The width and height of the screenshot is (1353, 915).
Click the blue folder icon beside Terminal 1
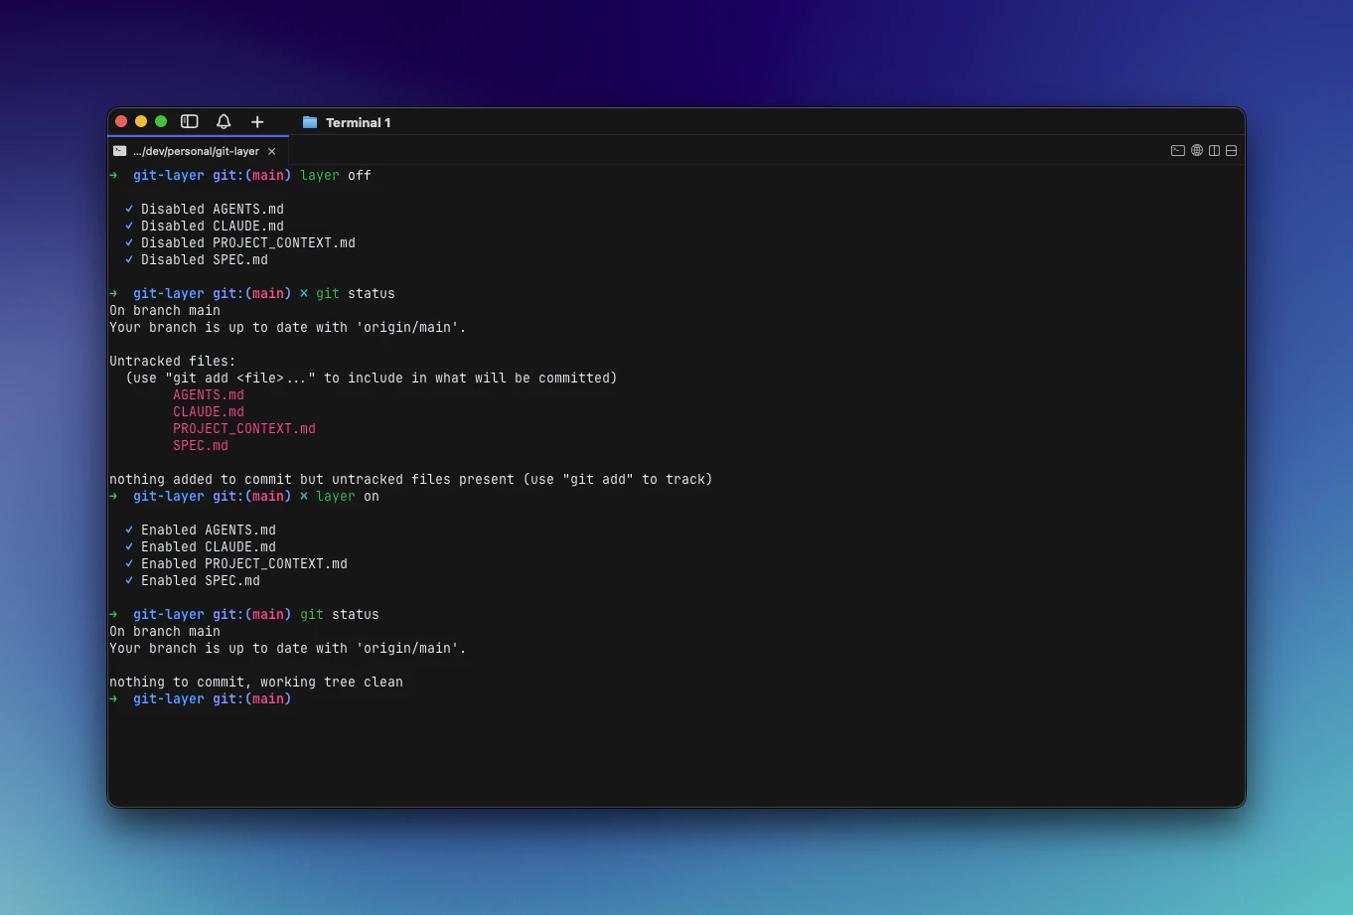click(x=310, y=122)
